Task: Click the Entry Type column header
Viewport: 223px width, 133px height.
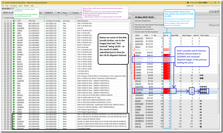Action: coord(66,21)
